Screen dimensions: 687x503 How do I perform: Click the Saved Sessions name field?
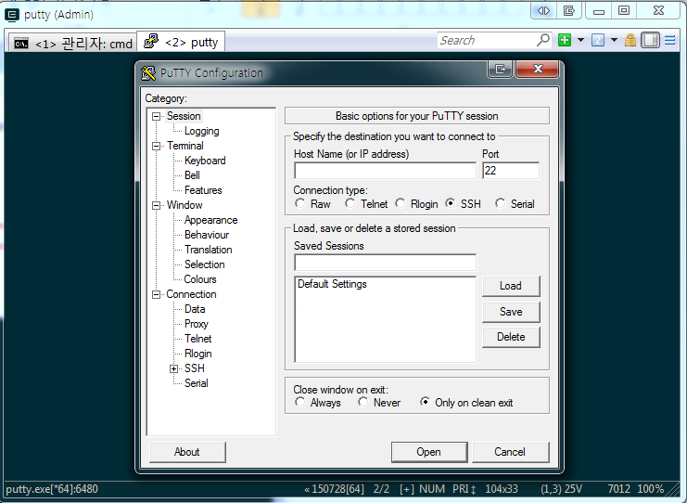pyautogui.click(x=385, y=263)
